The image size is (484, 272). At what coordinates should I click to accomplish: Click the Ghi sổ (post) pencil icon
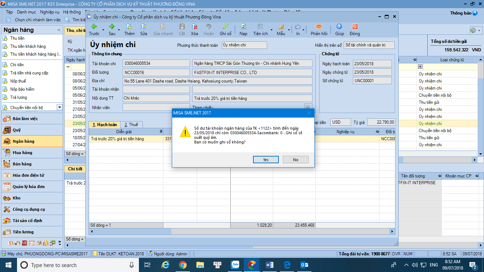click(225, 27)
